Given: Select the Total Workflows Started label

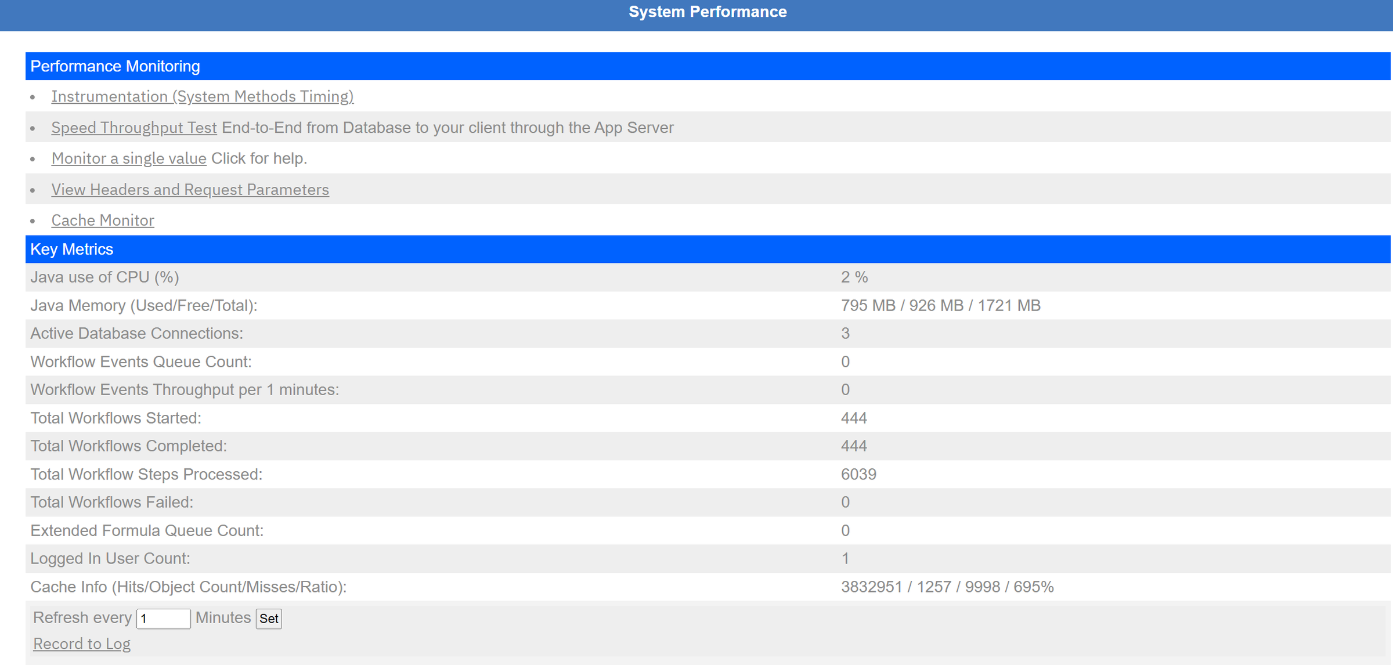Looking at the screenshot, I should tap(116, 418).
